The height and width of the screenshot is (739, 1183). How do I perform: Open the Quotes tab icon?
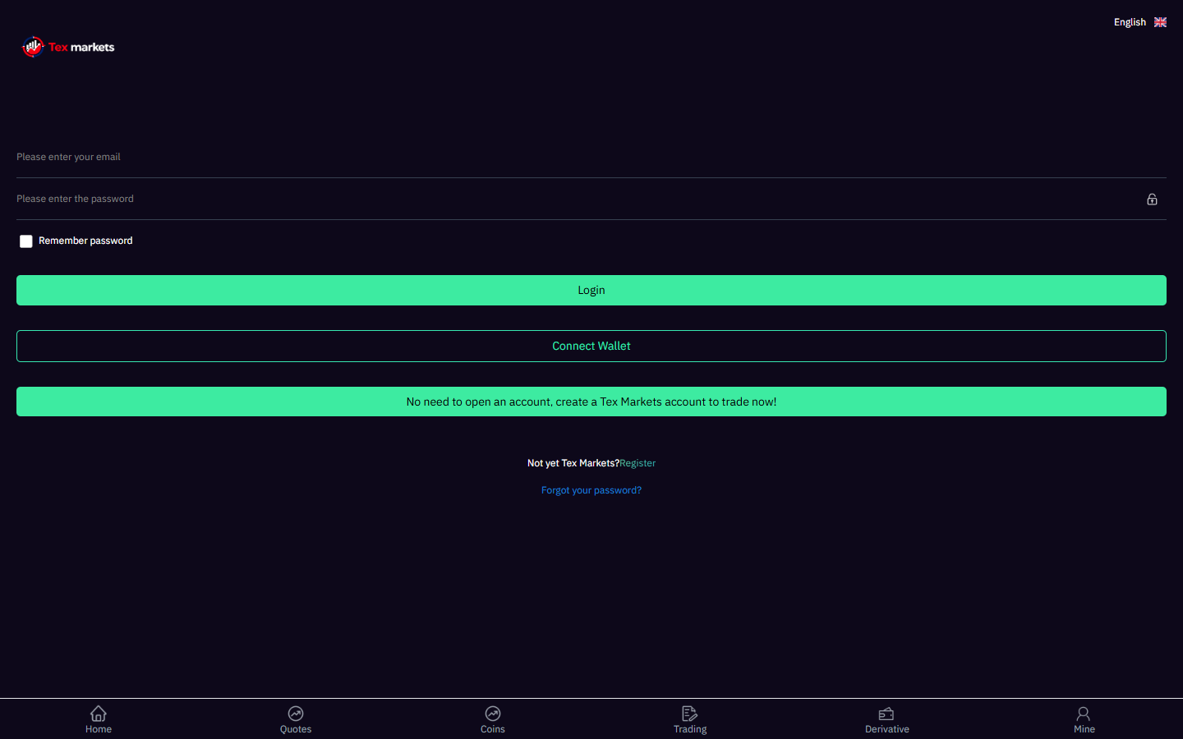(296, 713)
